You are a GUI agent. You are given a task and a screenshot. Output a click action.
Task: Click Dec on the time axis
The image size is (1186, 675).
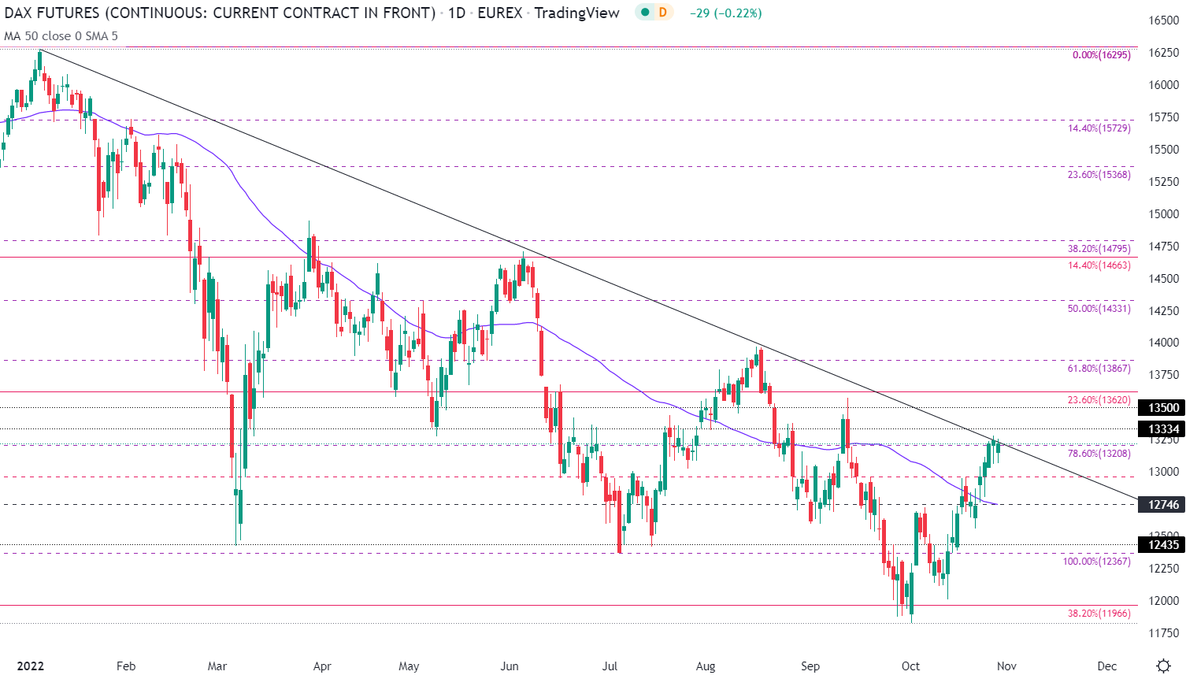point(1107,666)
